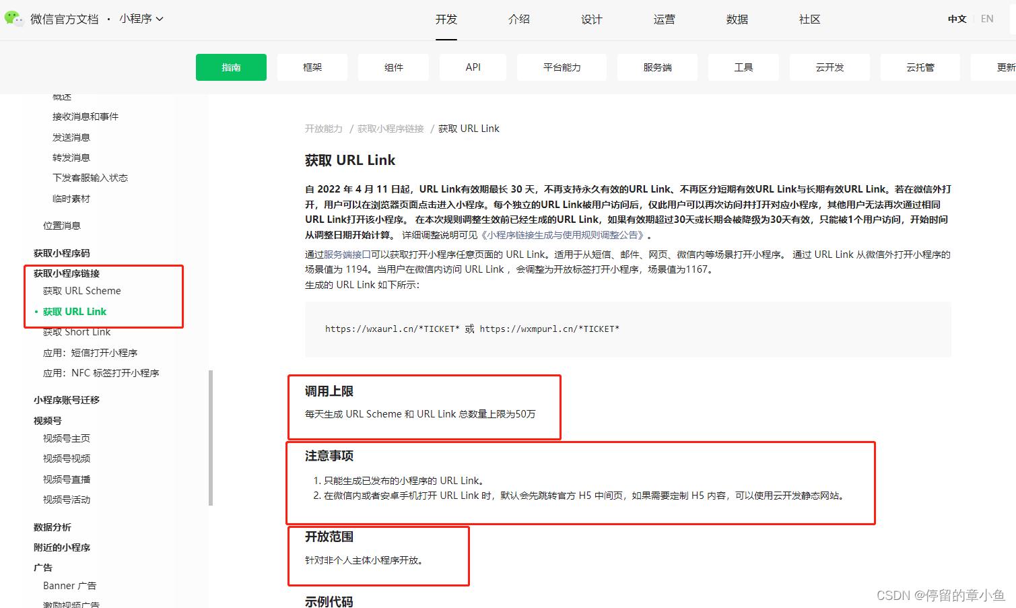This screenshot has height=608, width=1016.
Task: Click the 调用上限 section heading
Action: 329,391
